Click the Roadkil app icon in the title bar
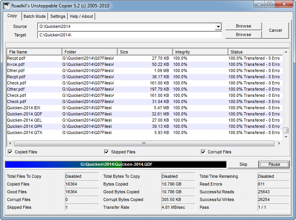The image size is (296, 220). click(x=6, y=5)
